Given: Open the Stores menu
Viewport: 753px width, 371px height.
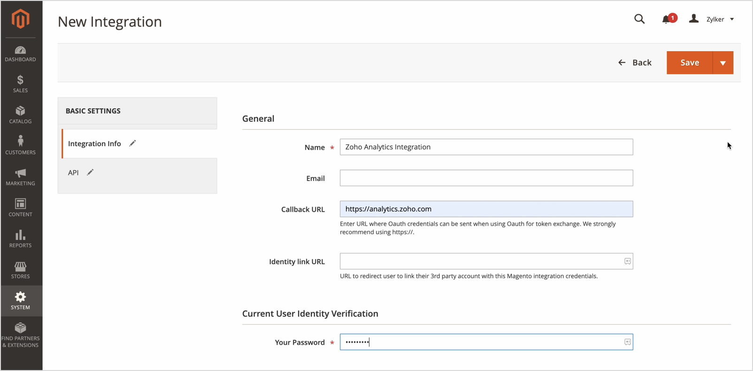Looking at the screenshot, I should (x=20, y=270).
